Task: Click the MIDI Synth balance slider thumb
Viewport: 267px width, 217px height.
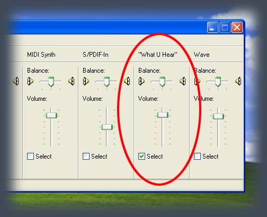Action: (51, 82)
